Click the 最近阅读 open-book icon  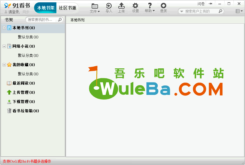(9, 83)
